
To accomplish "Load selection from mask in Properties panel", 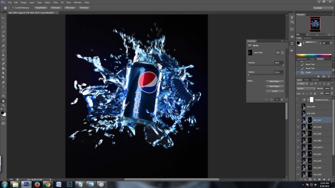I will coord(266,100).
